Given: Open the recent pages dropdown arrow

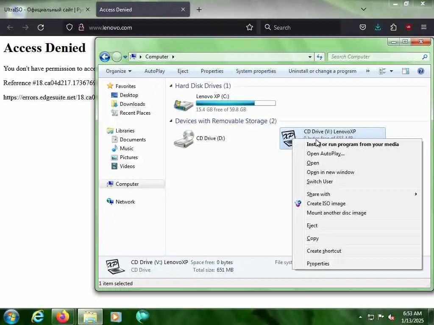Looking at the screenshot, I should [x=125, y=57].
